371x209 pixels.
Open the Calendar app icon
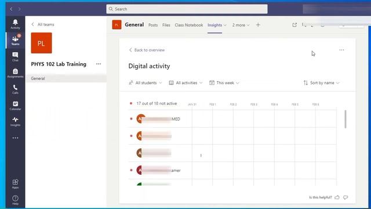coord(15,106)
